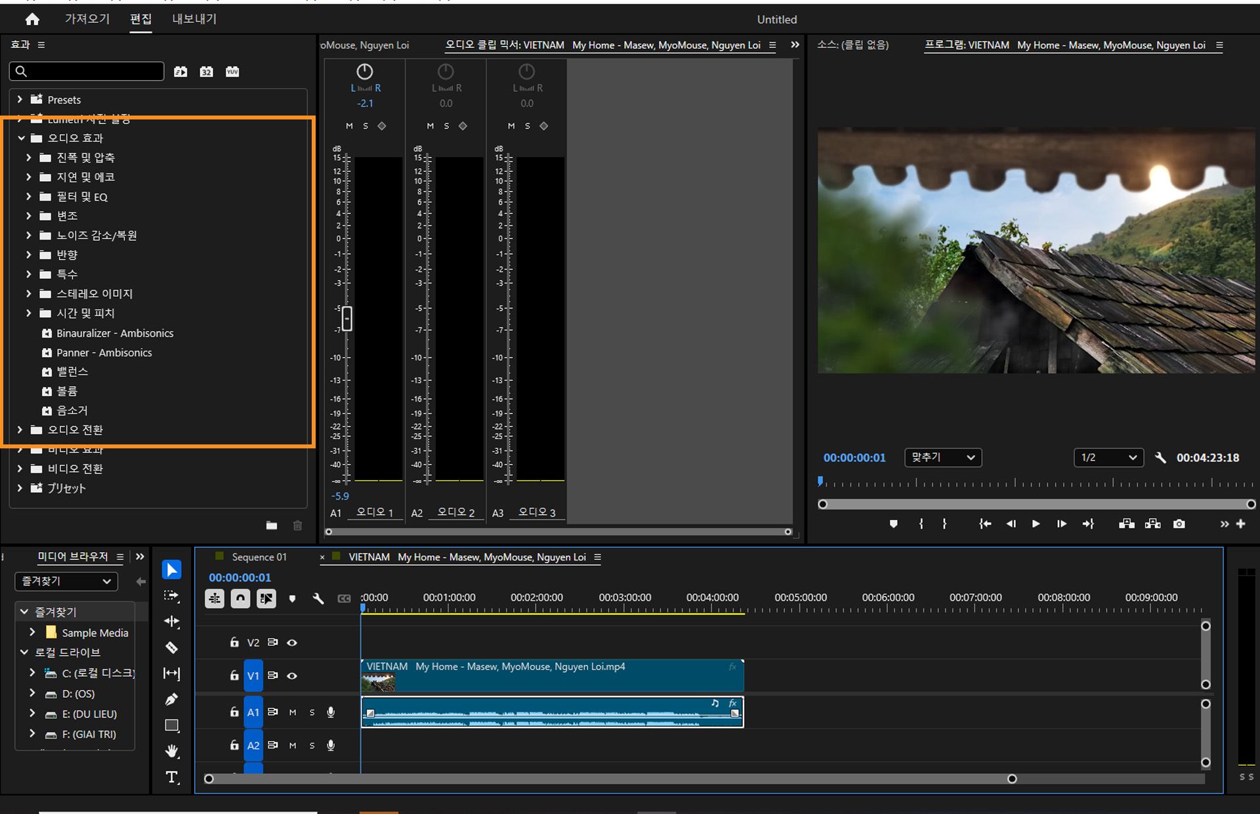Click the Home icon
This screenshot has width=1260, height=814.
[32, 20]
